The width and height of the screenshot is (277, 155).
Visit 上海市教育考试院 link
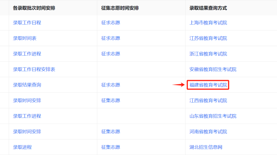point(208,23)
